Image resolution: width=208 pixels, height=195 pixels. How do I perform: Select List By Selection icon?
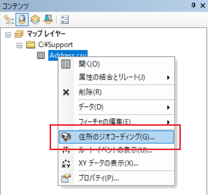pos(48,20)
